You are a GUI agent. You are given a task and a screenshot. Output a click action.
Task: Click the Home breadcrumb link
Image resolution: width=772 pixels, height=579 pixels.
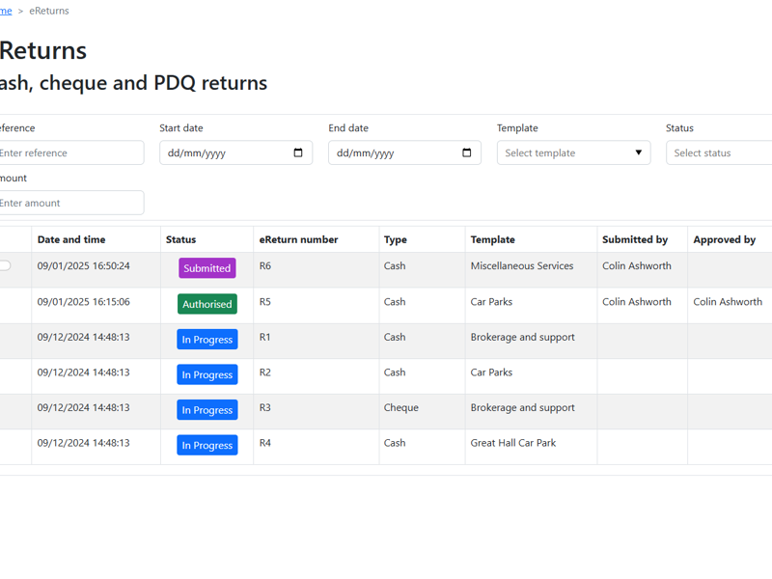(x=5, y=11)
